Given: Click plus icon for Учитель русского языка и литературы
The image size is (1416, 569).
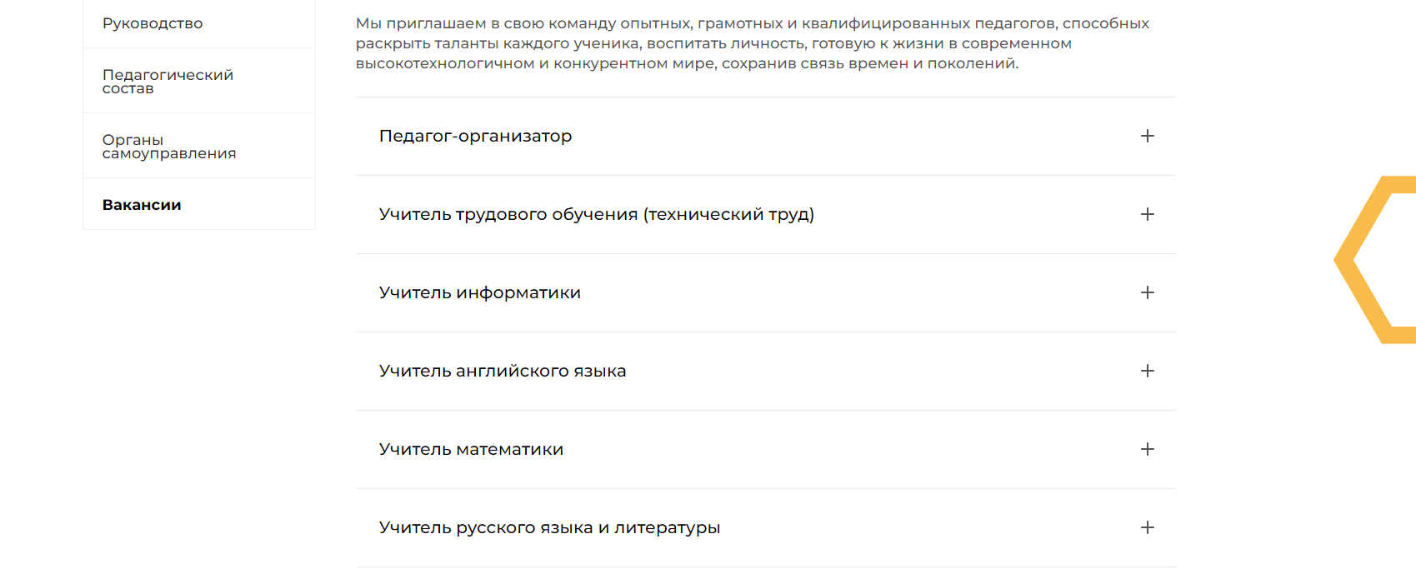Looking at the screenshot, I should pyautogui.click(x=1148, y=527).
